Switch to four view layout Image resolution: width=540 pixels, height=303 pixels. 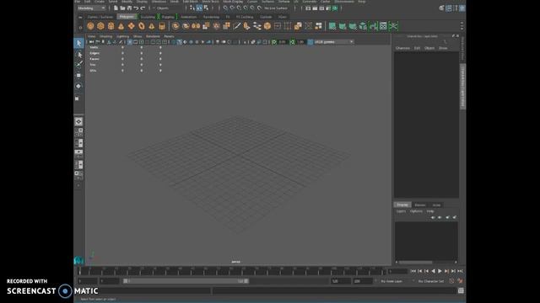(x=78, y=132)
